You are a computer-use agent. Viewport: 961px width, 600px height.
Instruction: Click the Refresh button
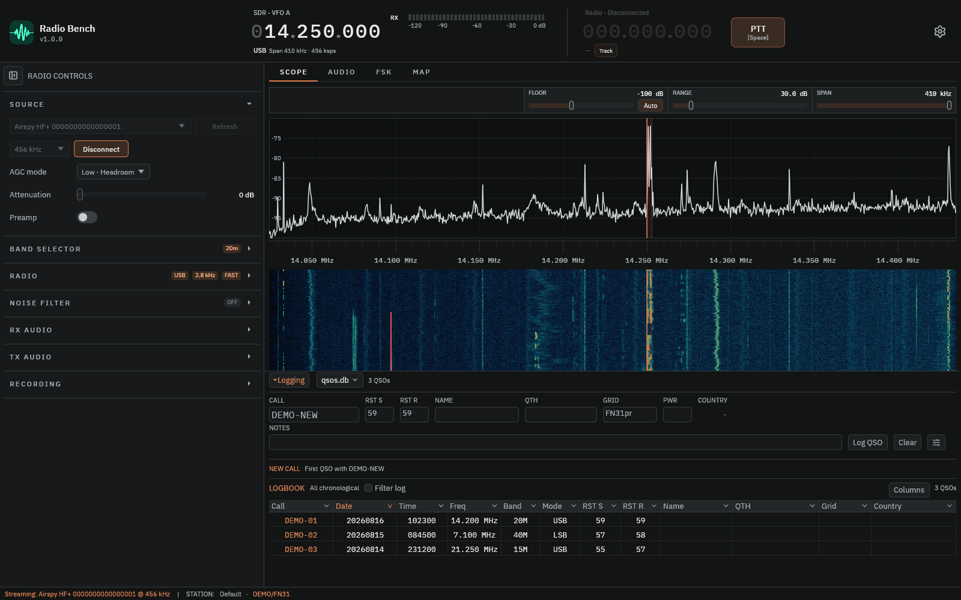225,126
